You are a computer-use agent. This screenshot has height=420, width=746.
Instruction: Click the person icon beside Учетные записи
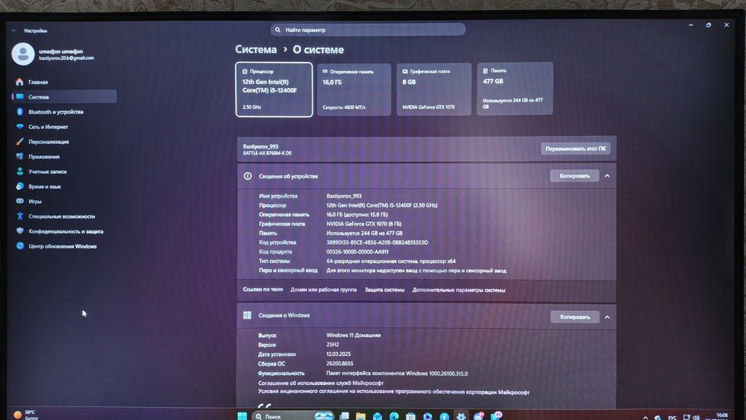[x=19, y=172]
